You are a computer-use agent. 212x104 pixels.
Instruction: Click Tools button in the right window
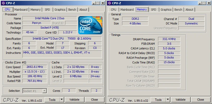point(158,100)
